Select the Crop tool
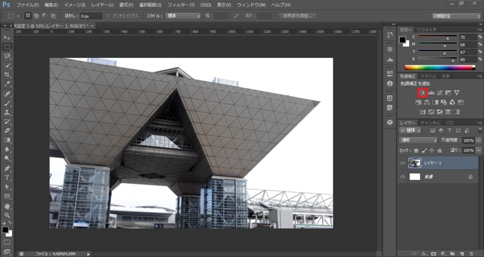Image resolution: width=484 pixels, height=257 pixels. [7, 75]
